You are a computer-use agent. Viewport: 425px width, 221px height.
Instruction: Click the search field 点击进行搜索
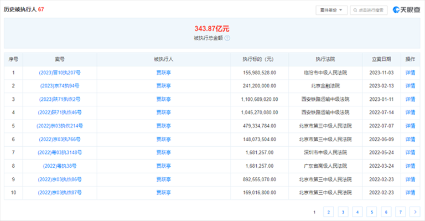[369, 11]
